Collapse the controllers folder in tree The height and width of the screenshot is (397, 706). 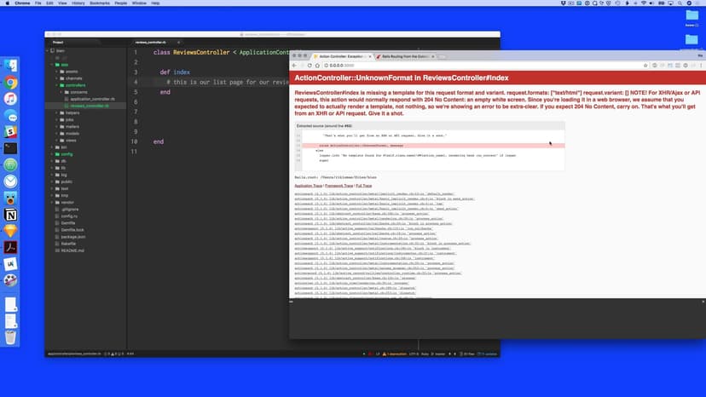click(x=72, y=85)
